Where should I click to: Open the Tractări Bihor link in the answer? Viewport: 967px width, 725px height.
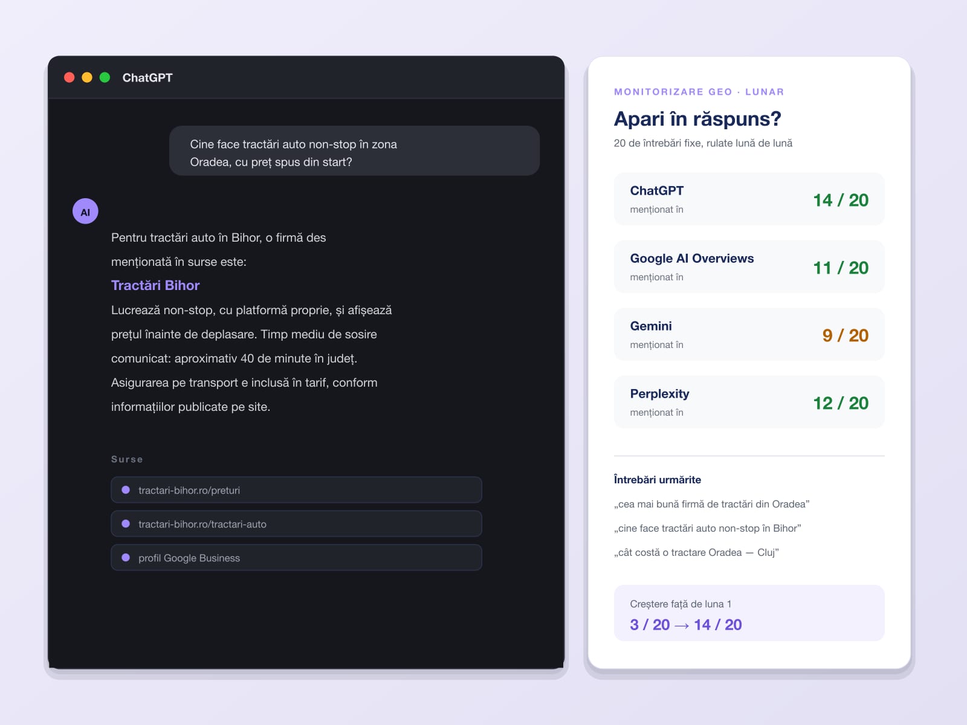click(155, 285)
